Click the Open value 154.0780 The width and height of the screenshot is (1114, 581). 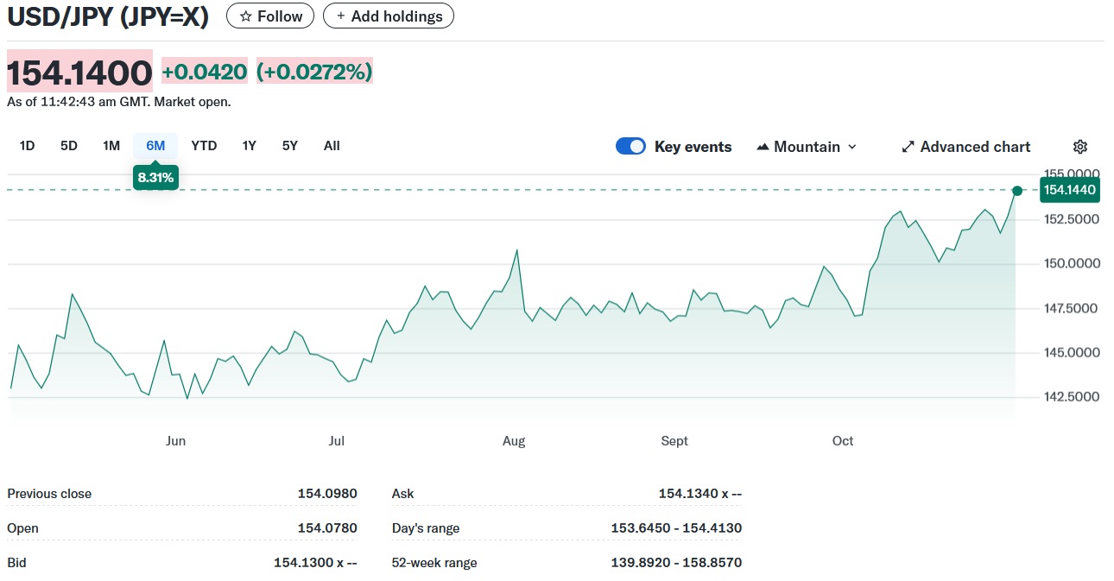(x=327, y=528)
